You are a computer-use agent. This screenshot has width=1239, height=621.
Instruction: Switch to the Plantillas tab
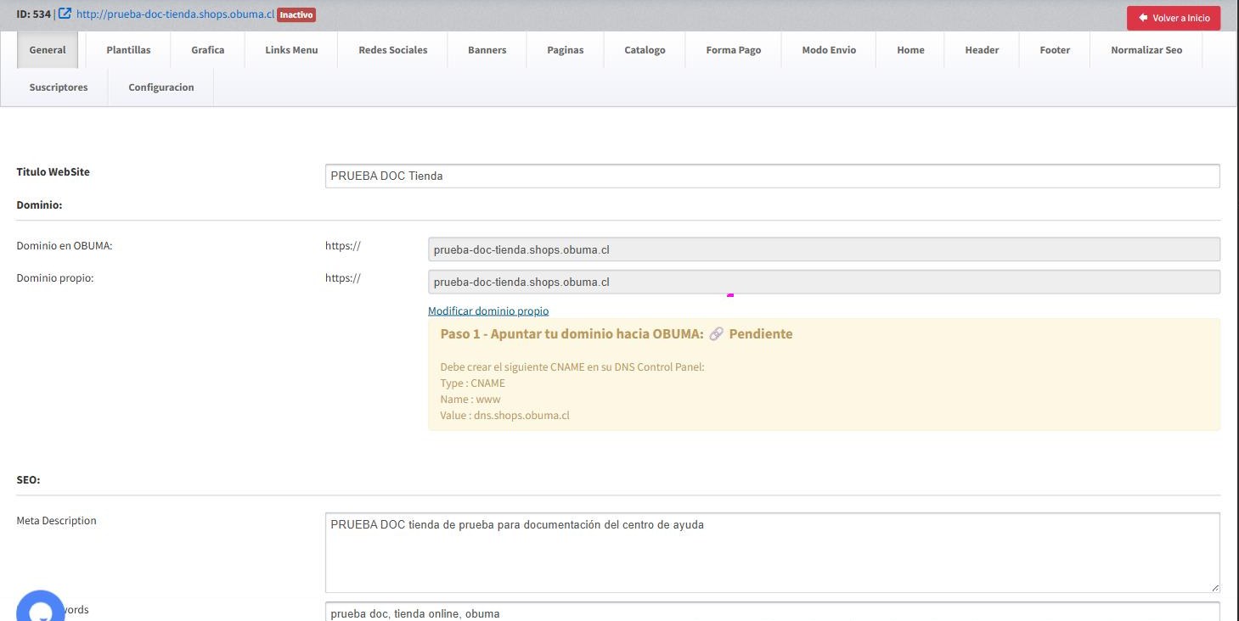tap(128, 50)
